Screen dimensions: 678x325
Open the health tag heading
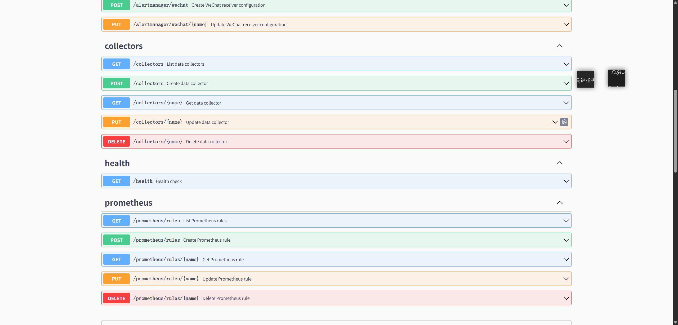[117, 163]
